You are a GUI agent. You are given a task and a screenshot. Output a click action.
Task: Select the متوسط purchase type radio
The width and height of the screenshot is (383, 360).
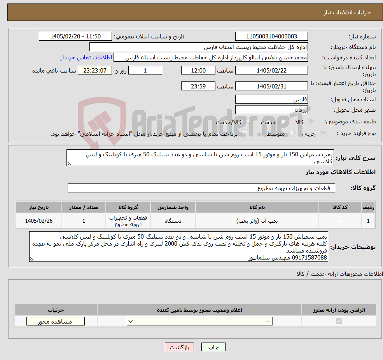point(292,133)
